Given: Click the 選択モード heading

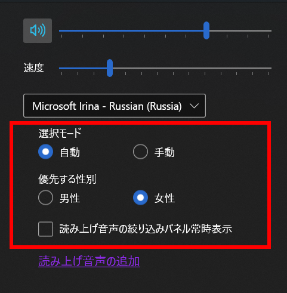Looking at the screenshot, I should (x=60, y=133).
